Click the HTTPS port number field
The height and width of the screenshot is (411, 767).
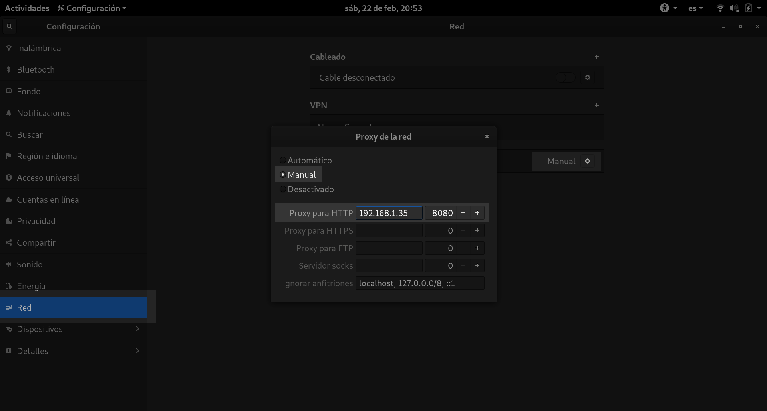coord(441,230)
